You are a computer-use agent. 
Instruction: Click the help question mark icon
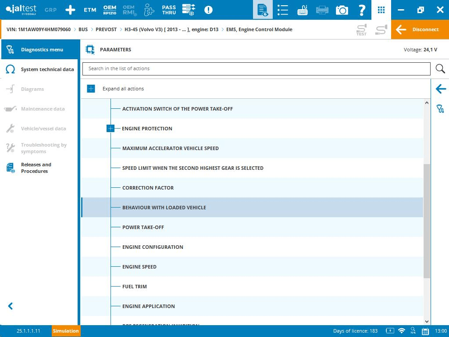(362, 10)
